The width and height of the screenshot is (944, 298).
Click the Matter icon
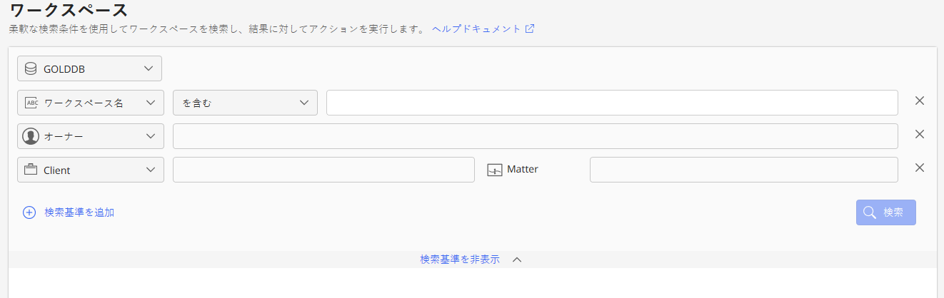pyautogui.click(x=495, y=170)
